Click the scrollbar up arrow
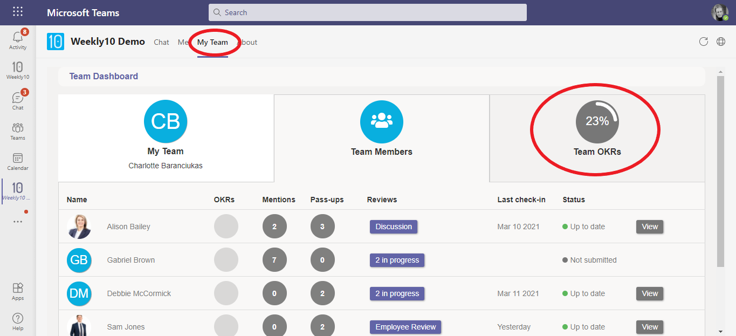This screenshot has width=736, height=336. (720, 72)
